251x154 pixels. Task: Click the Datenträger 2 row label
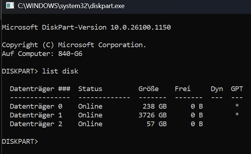point(36,124)
